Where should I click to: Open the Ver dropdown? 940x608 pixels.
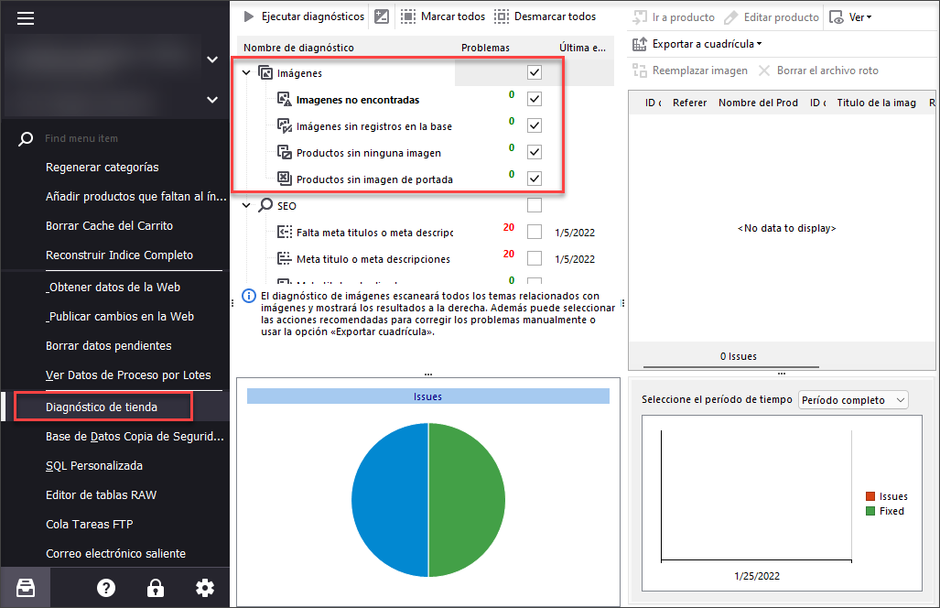coord(860,17)
